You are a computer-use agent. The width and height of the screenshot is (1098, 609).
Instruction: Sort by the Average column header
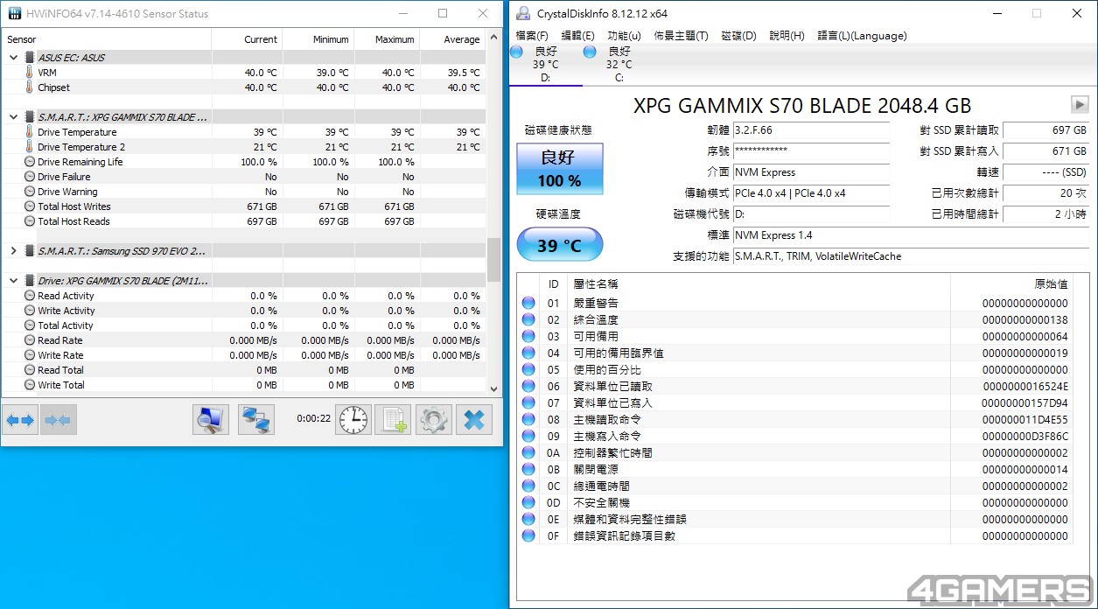tap(452, 39)
